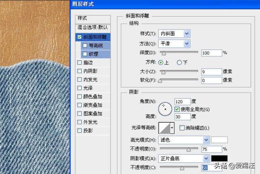Enable the 描边 checkbox
Image resolution: width=260 pixels, height=174 pixels.
[x=80, y=62]
